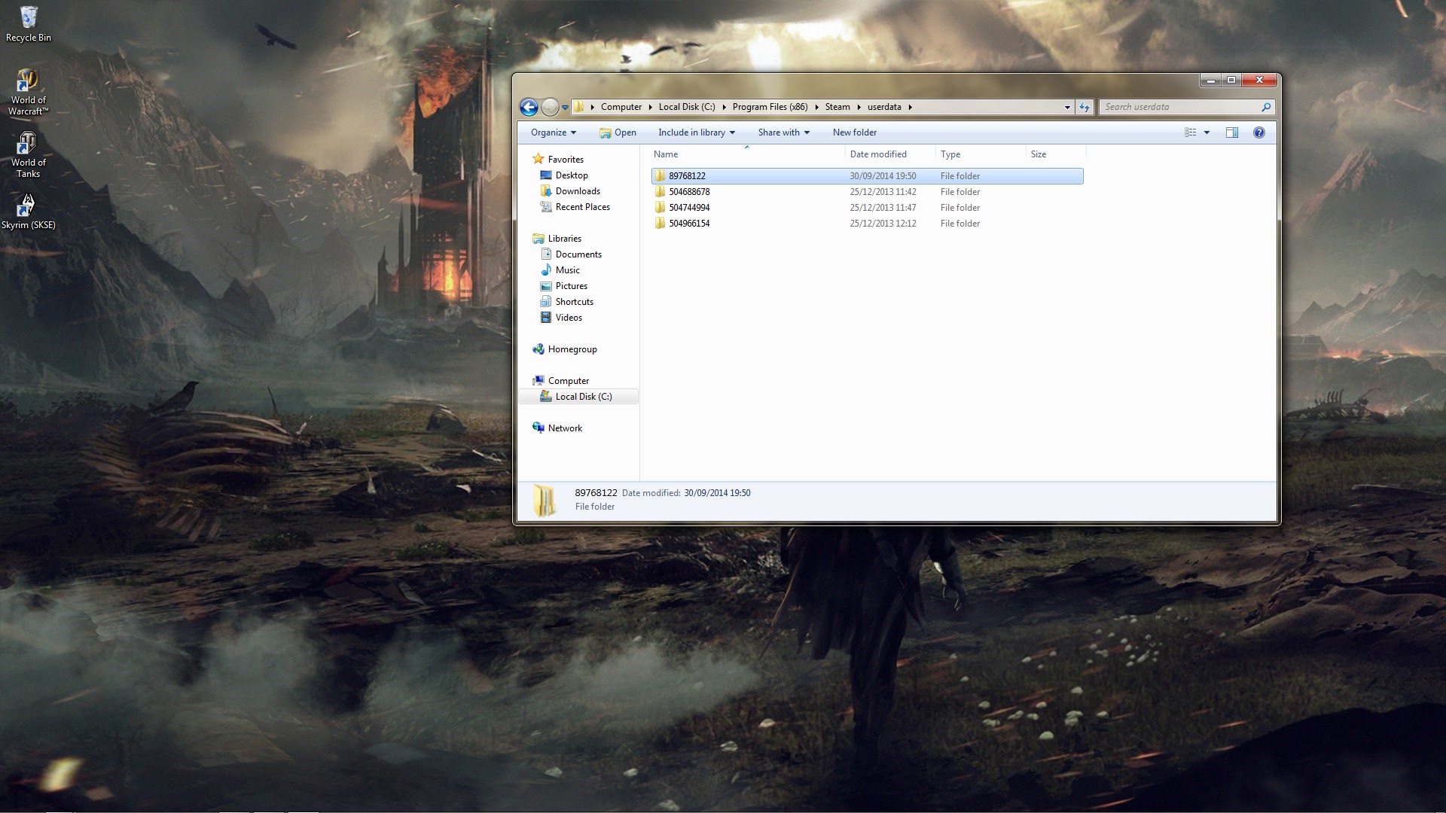Click the change view icon
Viewport: 1446px width, 813px height.
(x=1191, y=132)
